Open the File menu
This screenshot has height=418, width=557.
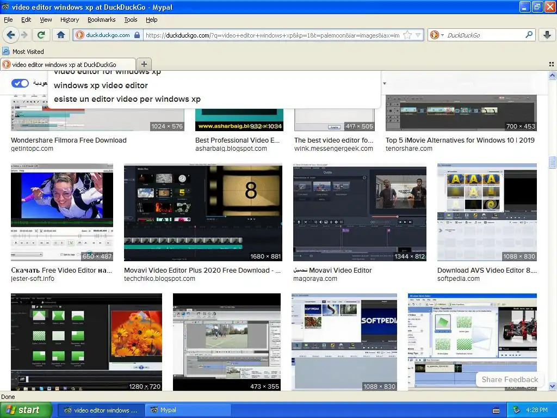[8, 20]
